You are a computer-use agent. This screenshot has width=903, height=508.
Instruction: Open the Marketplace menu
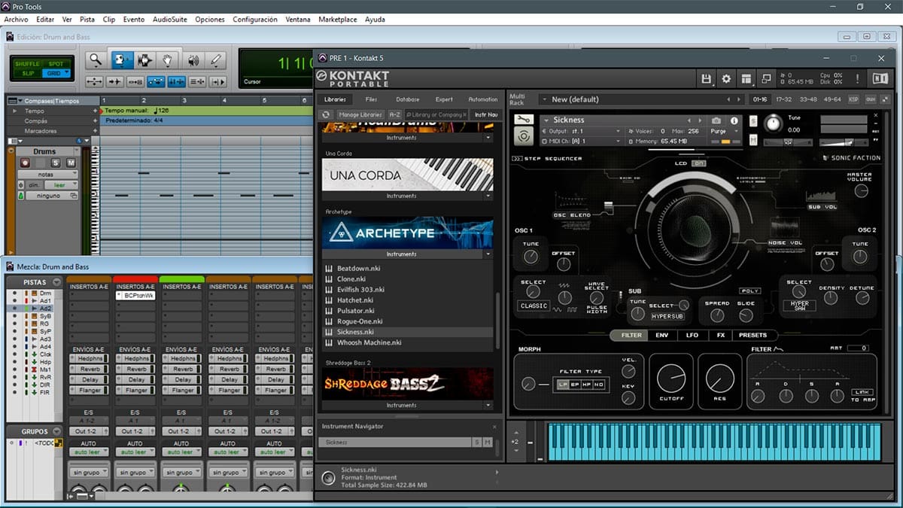tap(338, 20)
